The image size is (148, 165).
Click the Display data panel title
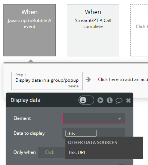[x=25, y=100]
